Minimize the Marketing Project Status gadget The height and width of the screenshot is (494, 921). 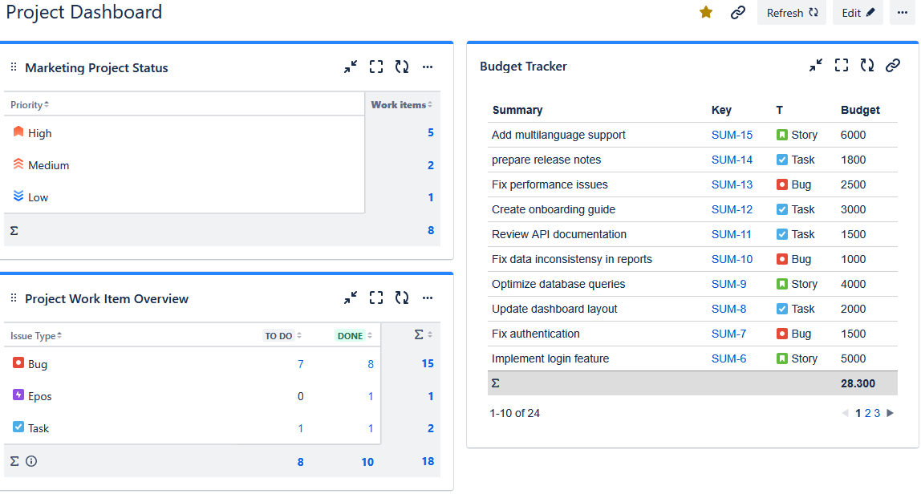[351, 67]
